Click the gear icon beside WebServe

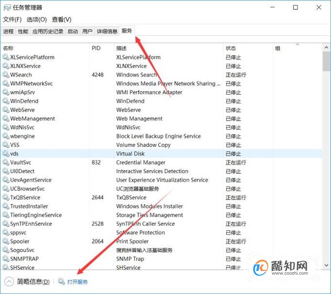coord(6,110)
